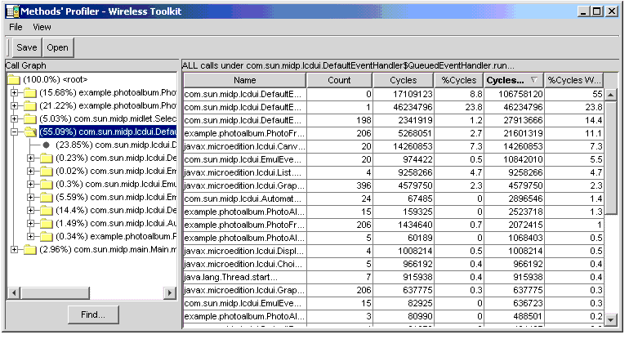629x339 pixels.
Task: Sort by the Cycles column header
Action: tap(404, 80)
